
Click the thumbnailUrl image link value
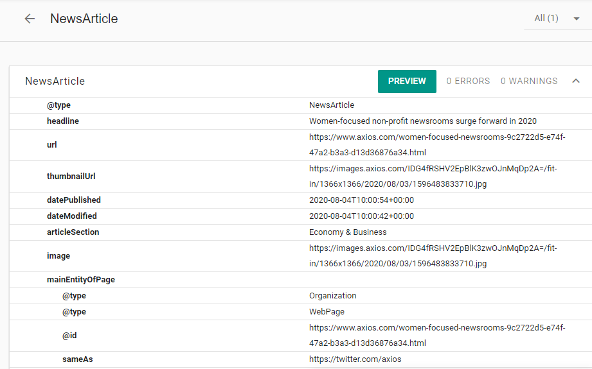point(433,176)
